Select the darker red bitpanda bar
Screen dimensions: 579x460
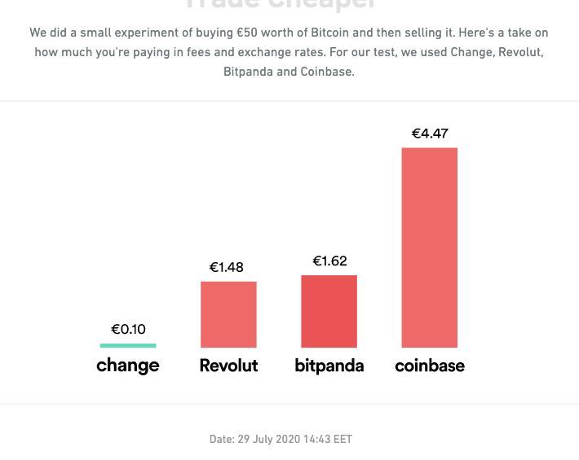[x=329, y=311]
